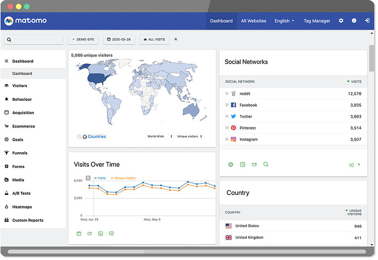Viewport: 378px width, 260px height.
Task: Expand the Instagram row
Action: (227, 139)
